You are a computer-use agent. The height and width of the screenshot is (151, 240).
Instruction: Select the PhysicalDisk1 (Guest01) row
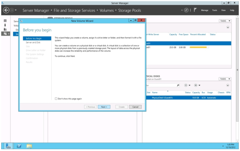189,98
